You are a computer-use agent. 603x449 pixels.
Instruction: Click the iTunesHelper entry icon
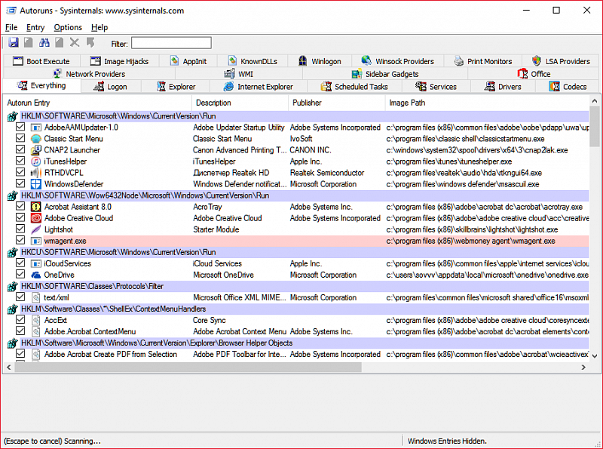36,161
